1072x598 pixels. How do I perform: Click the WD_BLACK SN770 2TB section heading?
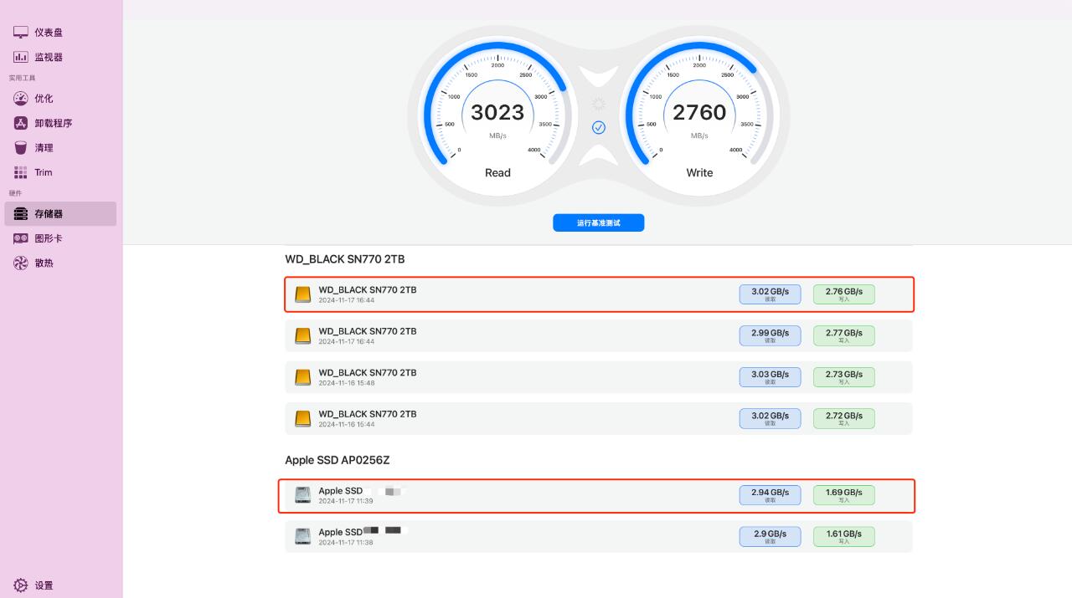pos(345,259)
